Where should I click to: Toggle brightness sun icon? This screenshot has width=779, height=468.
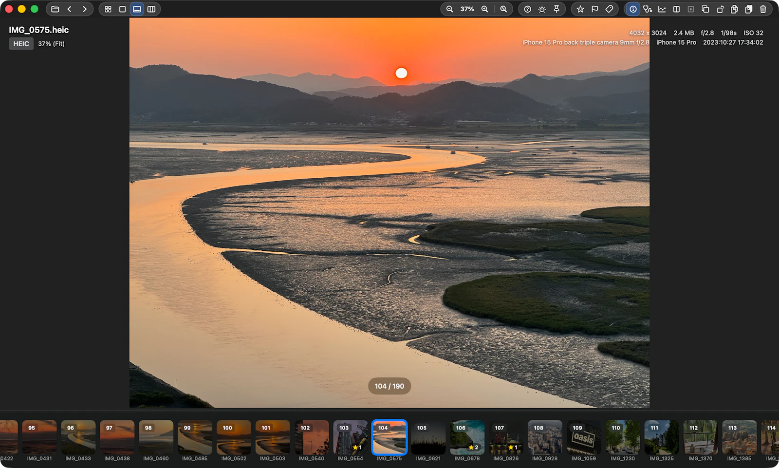[542, 9]
